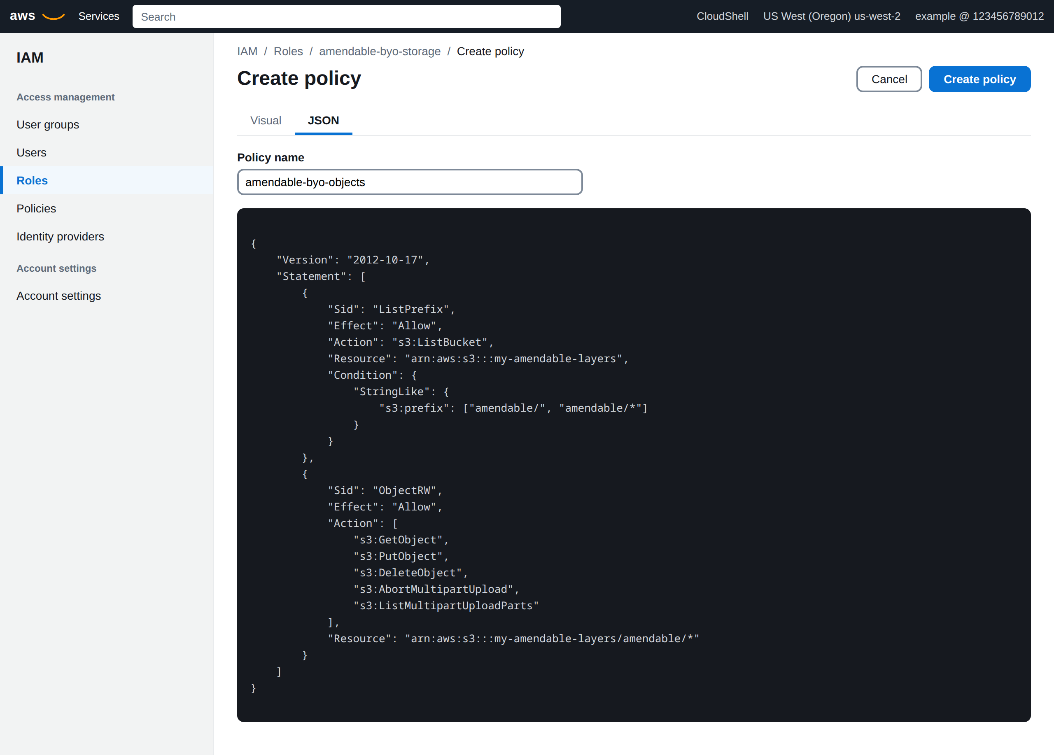Click the AWS logo icon
Screen dimensions: 1054x755
(37, 16)
